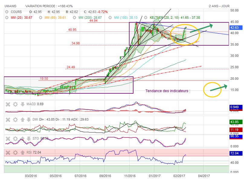
Task: Click the 05/2016 date axis label
Action: (56, 176)
